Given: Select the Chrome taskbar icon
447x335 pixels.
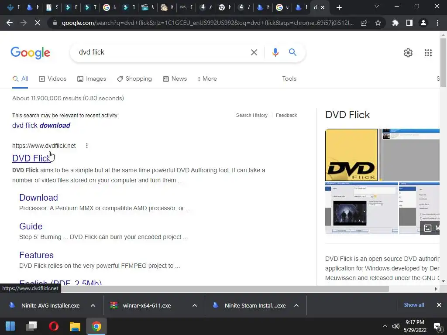Looking at the screenshot, I should (x=96, y=326).
